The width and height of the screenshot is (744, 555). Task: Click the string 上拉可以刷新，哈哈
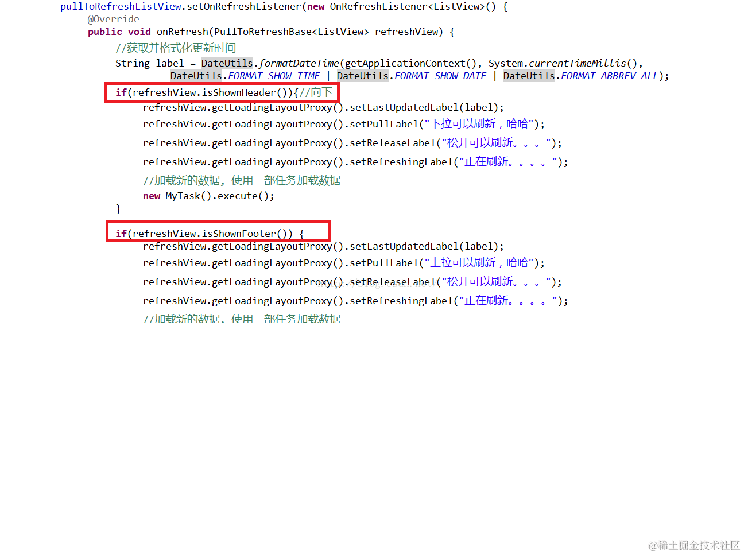point(479,263)
